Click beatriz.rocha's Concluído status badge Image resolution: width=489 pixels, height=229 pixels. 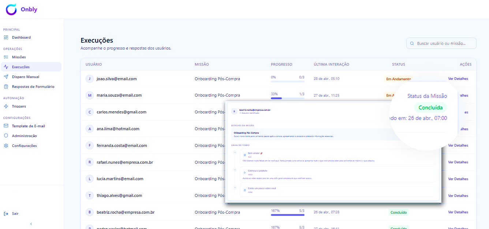[399, 212]
